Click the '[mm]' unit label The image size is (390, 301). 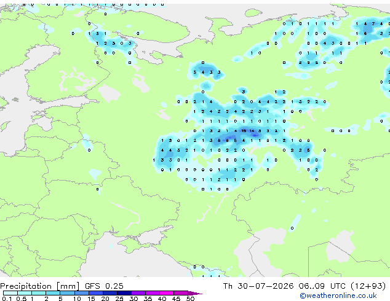click(x=68, y=286)
